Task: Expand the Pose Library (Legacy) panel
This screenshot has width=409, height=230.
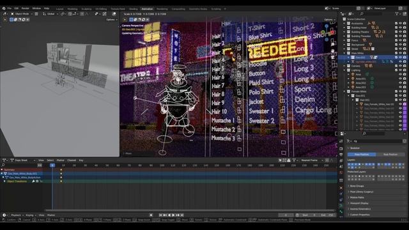Action: (376, 192)
